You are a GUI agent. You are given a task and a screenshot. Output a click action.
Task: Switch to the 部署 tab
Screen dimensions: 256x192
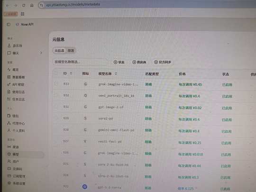(x=71, y=51)
